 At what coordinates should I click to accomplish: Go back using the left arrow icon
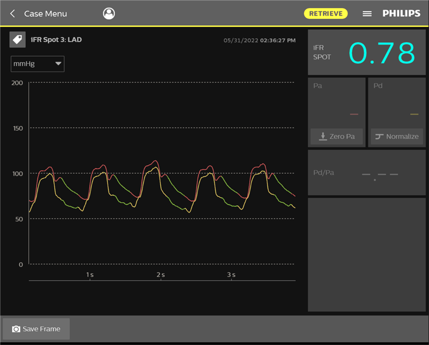click(12, 13)
